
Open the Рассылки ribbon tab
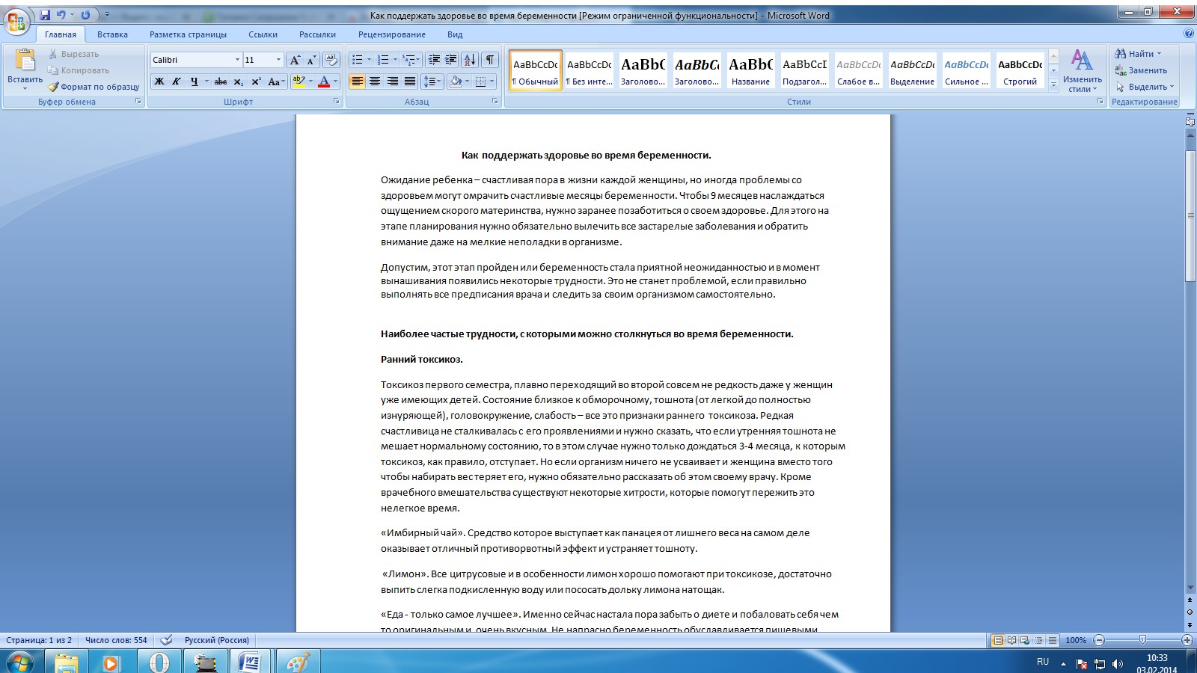(317, 34)
